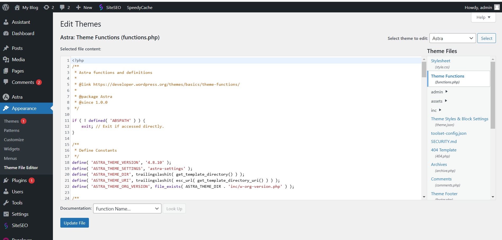Click the SiteSEO sidebar icon

pyautogui.click(x=6, y=225)
